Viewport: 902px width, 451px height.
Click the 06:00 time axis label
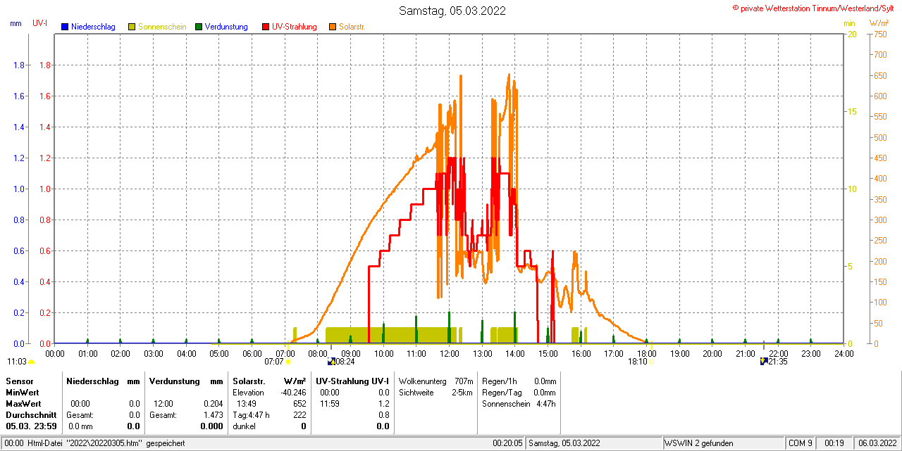coord(252,353)
